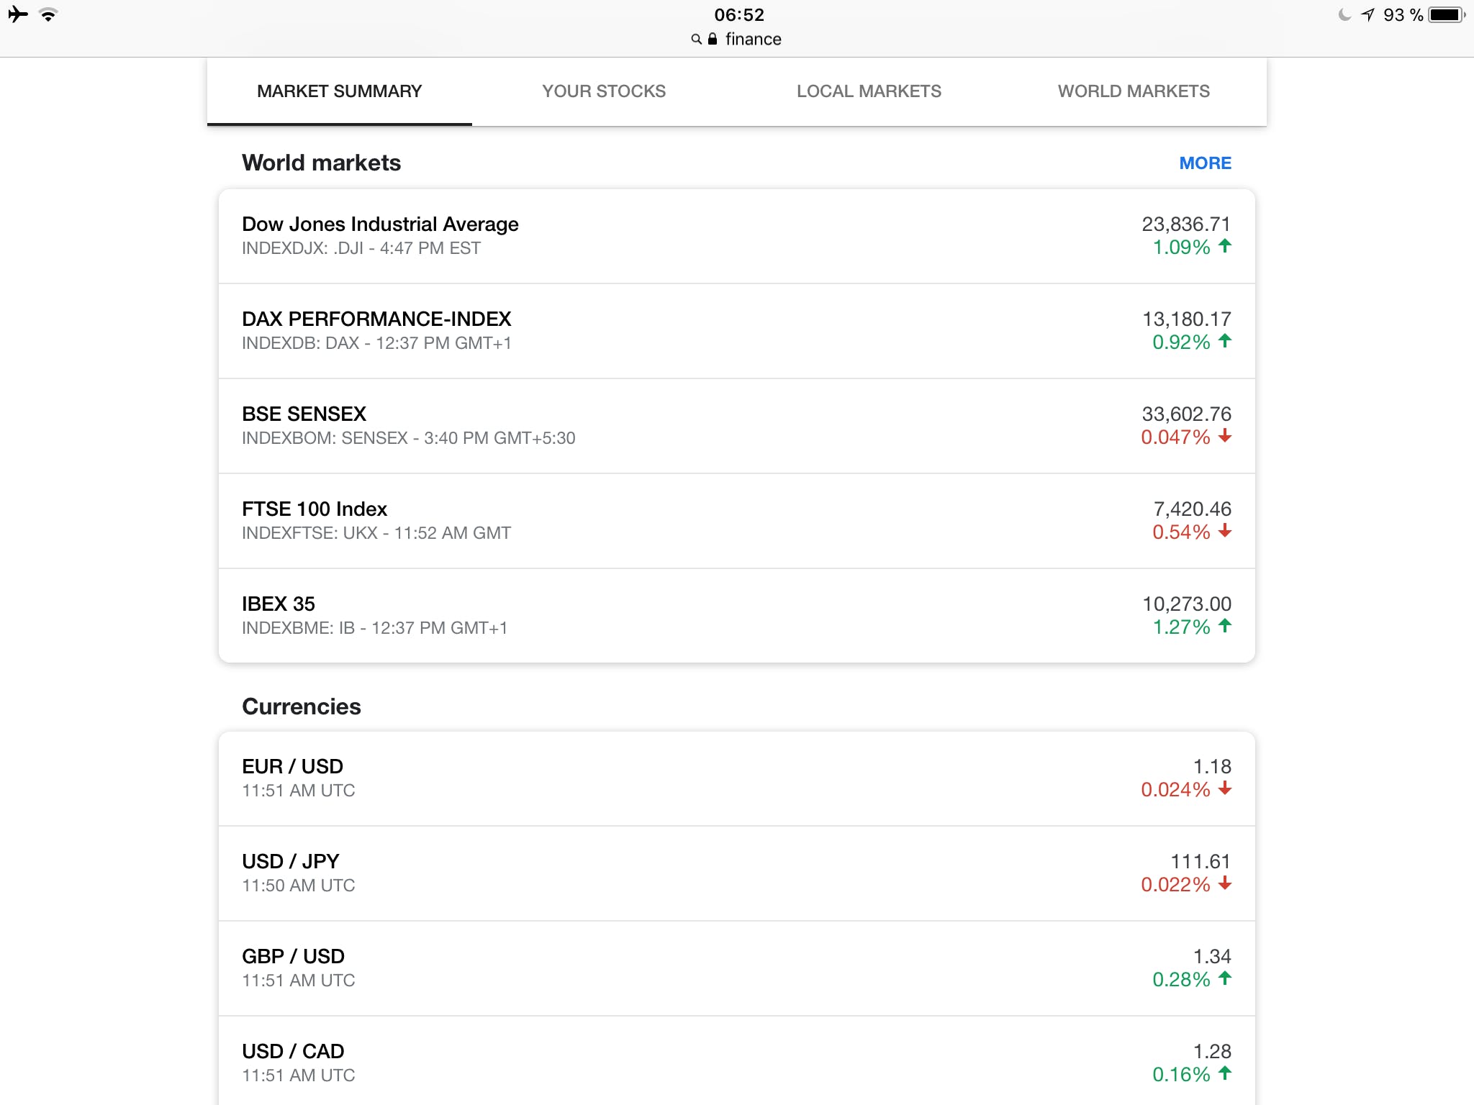Open the Market Summary tab
This screenshot has width=1474, height=1105.
click(x=339, y=91)
